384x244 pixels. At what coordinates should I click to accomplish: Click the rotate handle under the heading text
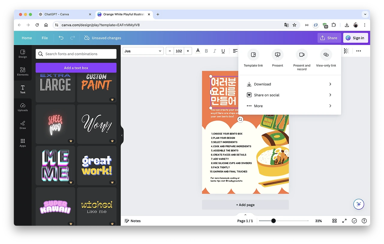point(240,119)
